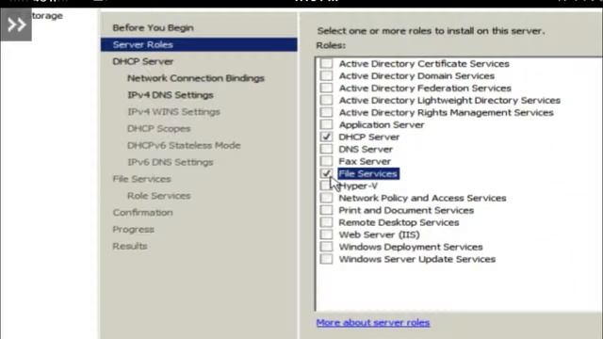The height and width of the screenshot is (339, 603).
Task: Highlight the DHCP Server role name
Action: [x=368, y=137]
